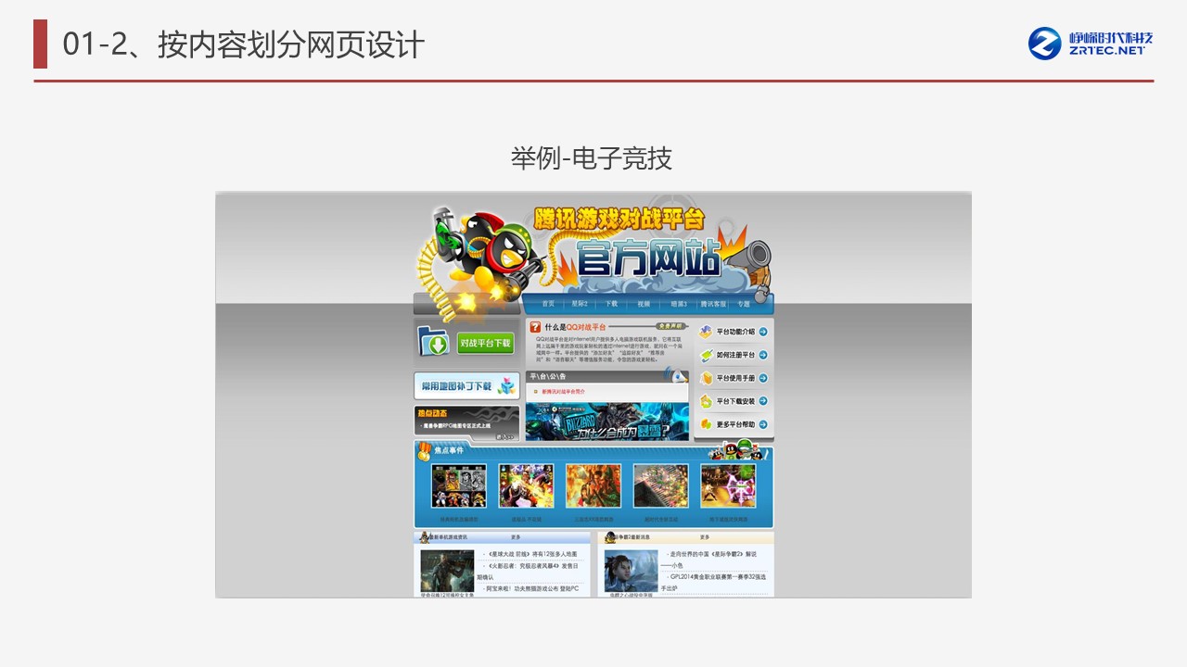Open GPL2014黄金职业联赛 news link

pos(714,582)
